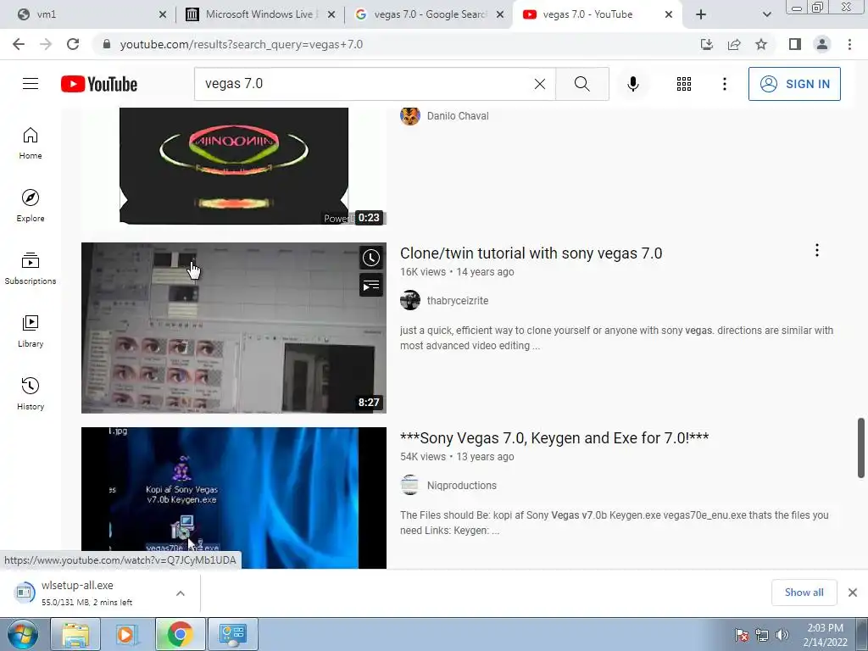Image resolution: width=868 pixels, height=651 pixels.
Task: Click Show all downloads
Action: (804, 593)
